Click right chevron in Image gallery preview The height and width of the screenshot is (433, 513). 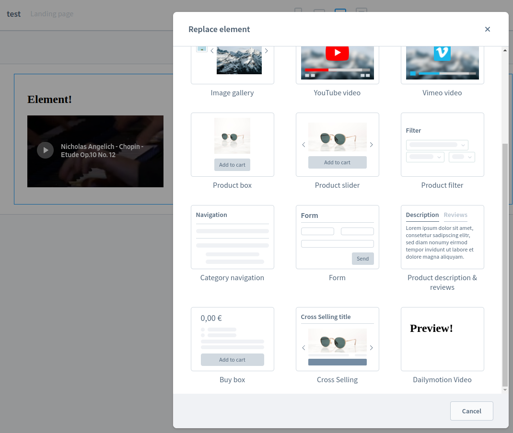click(266, 50)
